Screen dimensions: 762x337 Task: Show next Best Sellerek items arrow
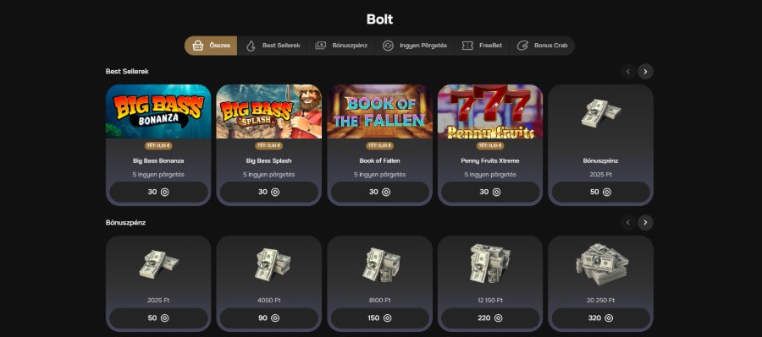[645, 72]
